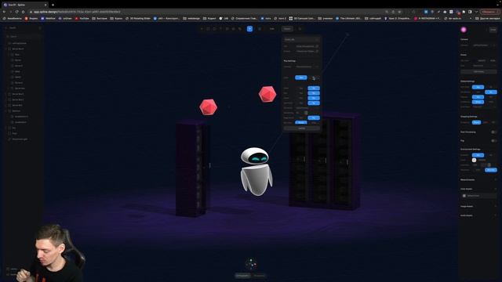Open a new browser tab with plus

point(53,5)
